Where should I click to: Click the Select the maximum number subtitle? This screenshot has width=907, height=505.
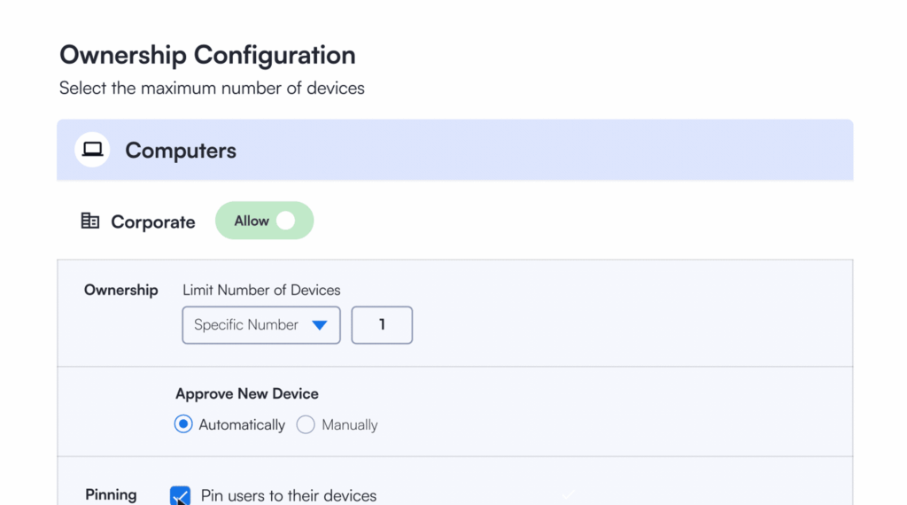click(x=212, y=88)
